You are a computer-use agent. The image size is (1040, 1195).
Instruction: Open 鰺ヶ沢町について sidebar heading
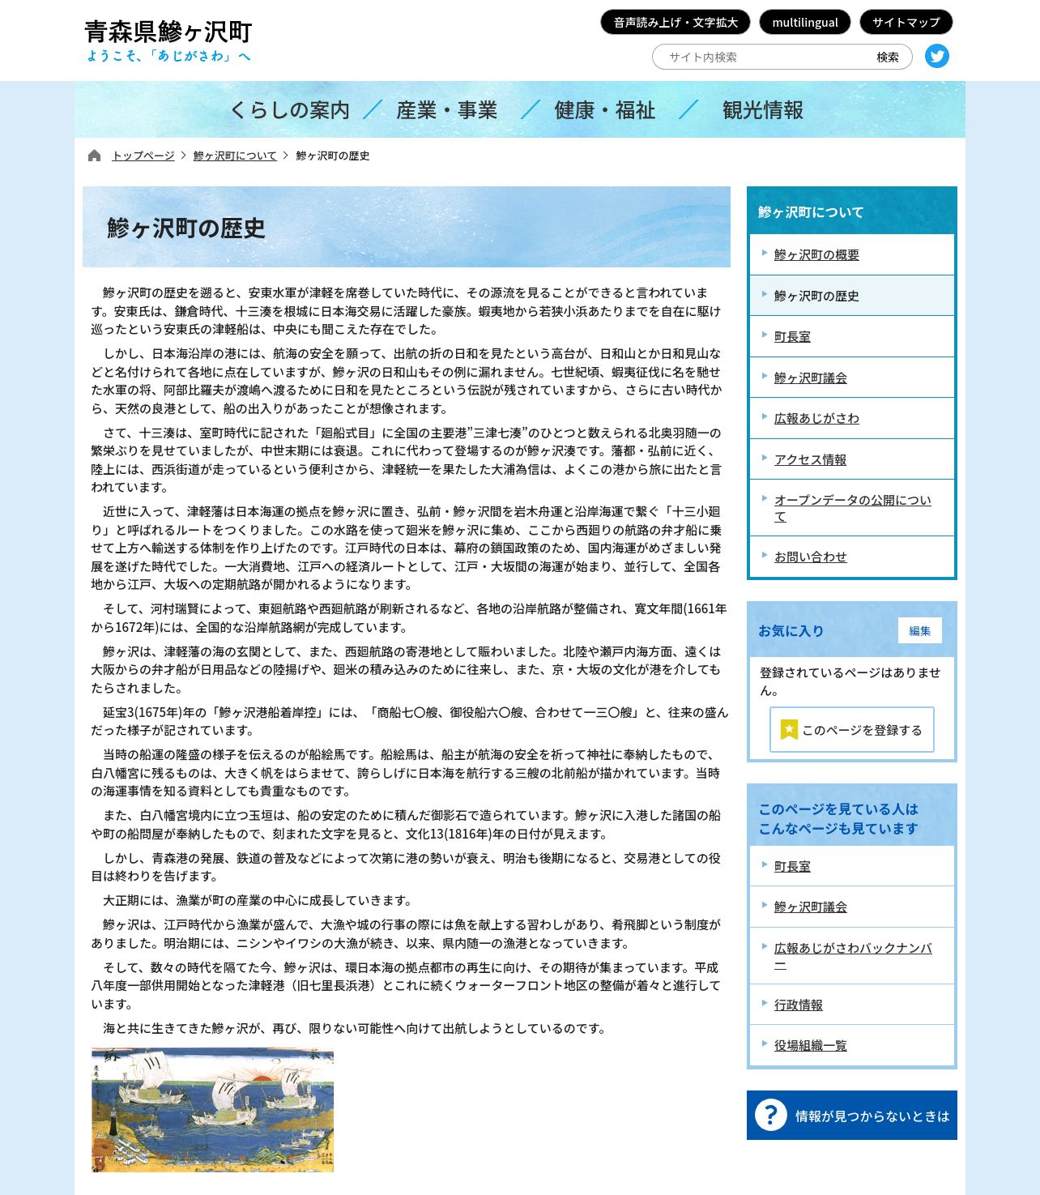tap(811, 212)
